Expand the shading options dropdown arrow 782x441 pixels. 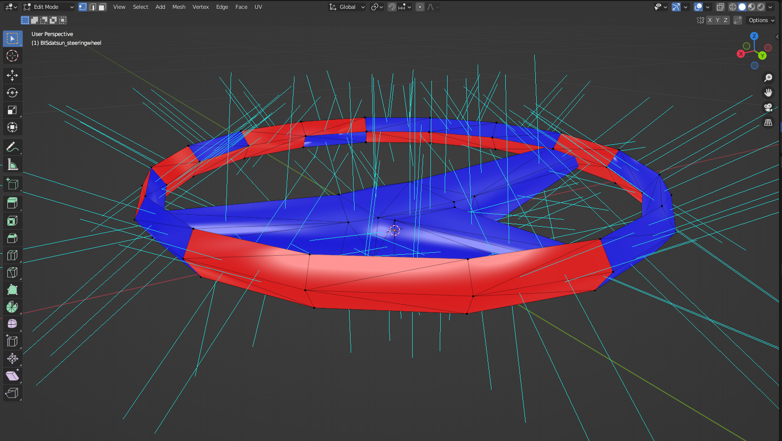[770, 7]
